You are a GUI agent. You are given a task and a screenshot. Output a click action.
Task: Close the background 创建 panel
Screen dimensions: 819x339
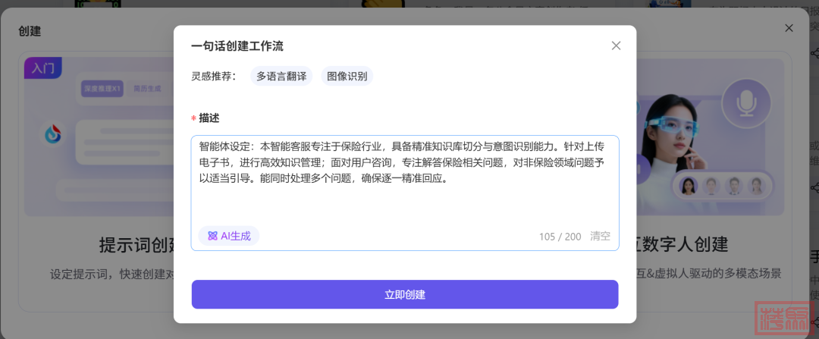pos(789,28)
